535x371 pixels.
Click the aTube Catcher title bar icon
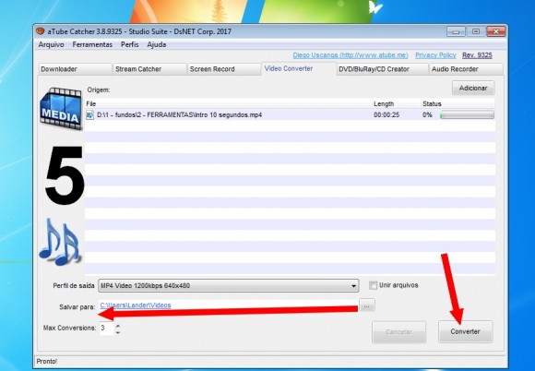(41, 31)
